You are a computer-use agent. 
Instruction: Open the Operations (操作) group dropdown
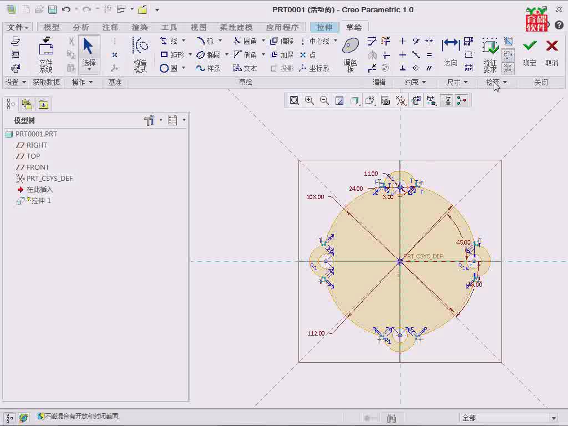coord(82,82)
